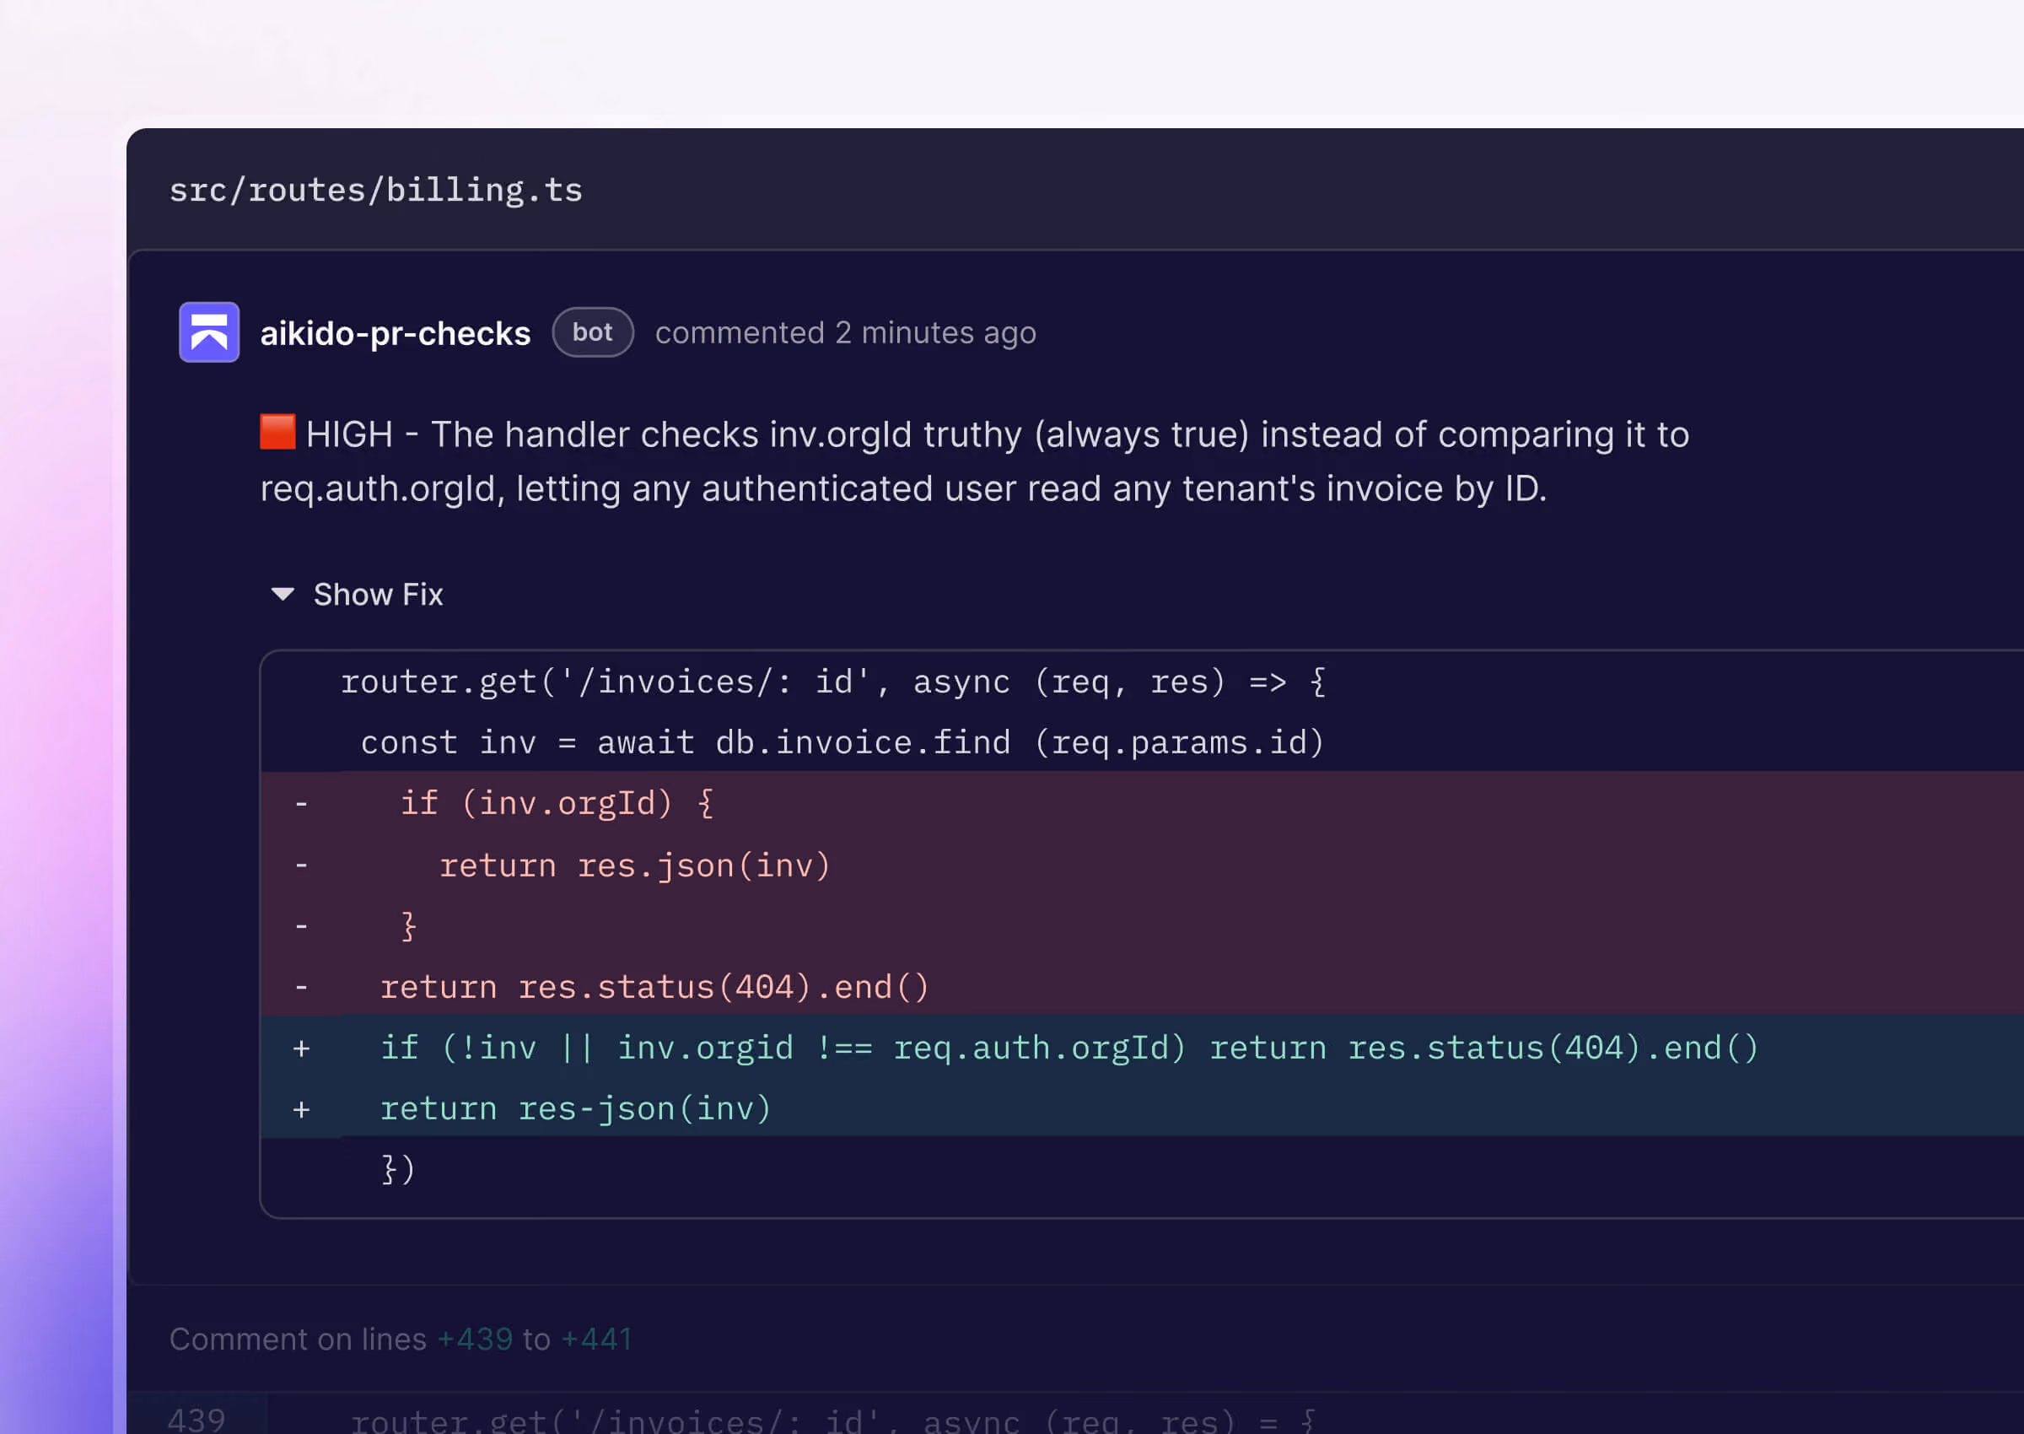
Task: Open the aikido-pr-checks author name
Action: coord(396,333)
